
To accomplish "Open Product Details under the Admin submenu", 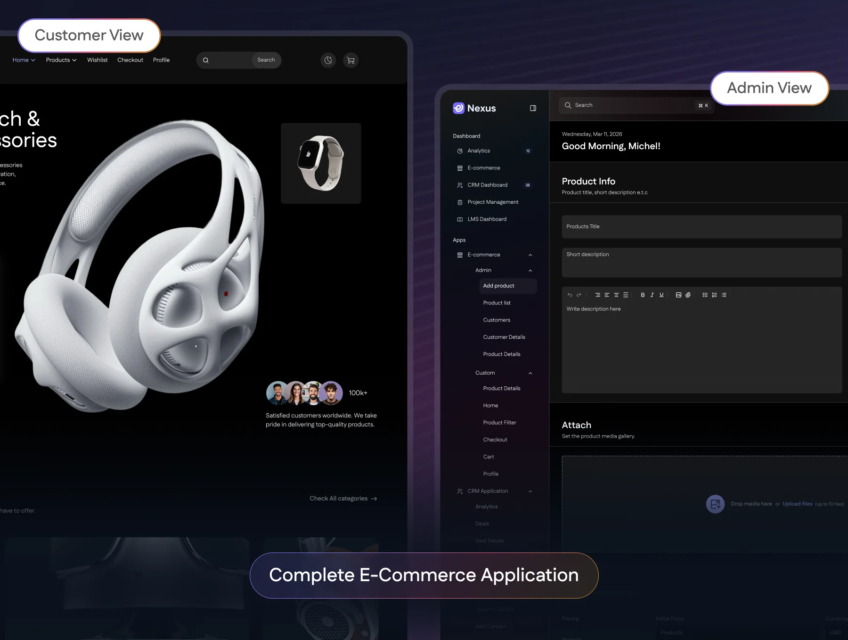I will point(502,354).
